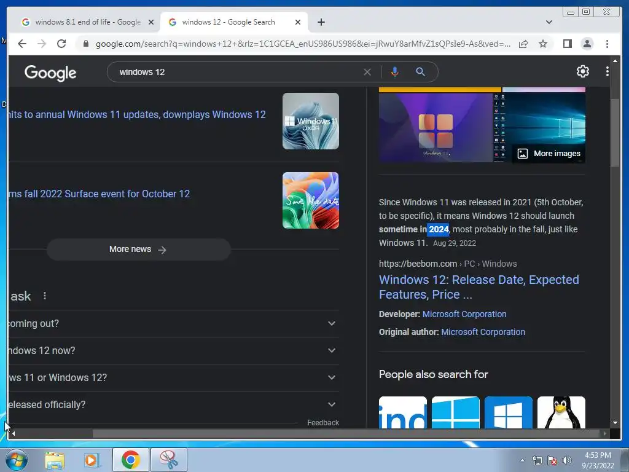Open the 'fall 2022 Surface event' headline
The height and width of the screenshot is (472, 629).
tap(99, 194)
